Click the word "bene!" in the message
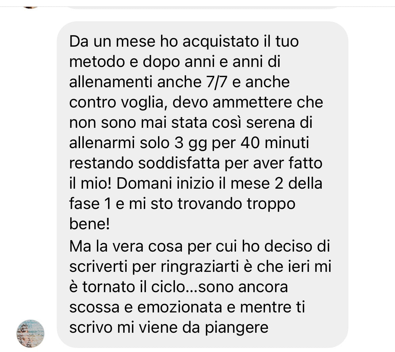 90,224
